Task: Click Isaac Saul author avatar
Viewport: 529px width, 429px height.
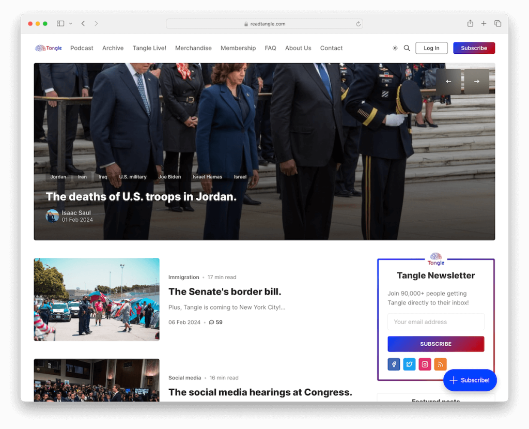Action: point(52,216)
